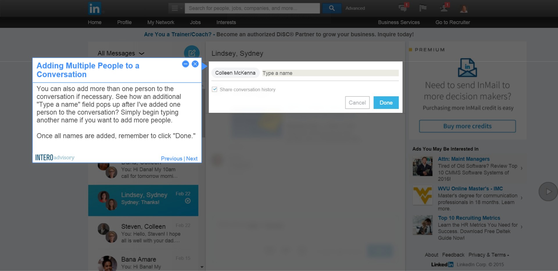
Task: Open the Steven, Colleen conversation
Action: coord(143,233)
